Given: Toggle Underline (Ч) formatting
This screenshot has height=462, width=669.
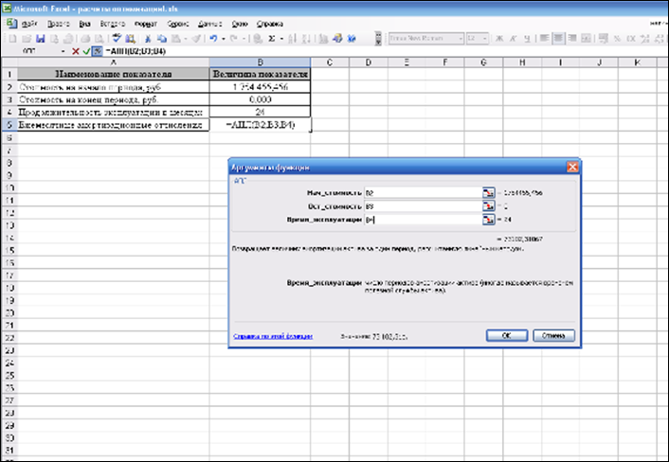Looking at the screenshot, I should tap(527, 39).
